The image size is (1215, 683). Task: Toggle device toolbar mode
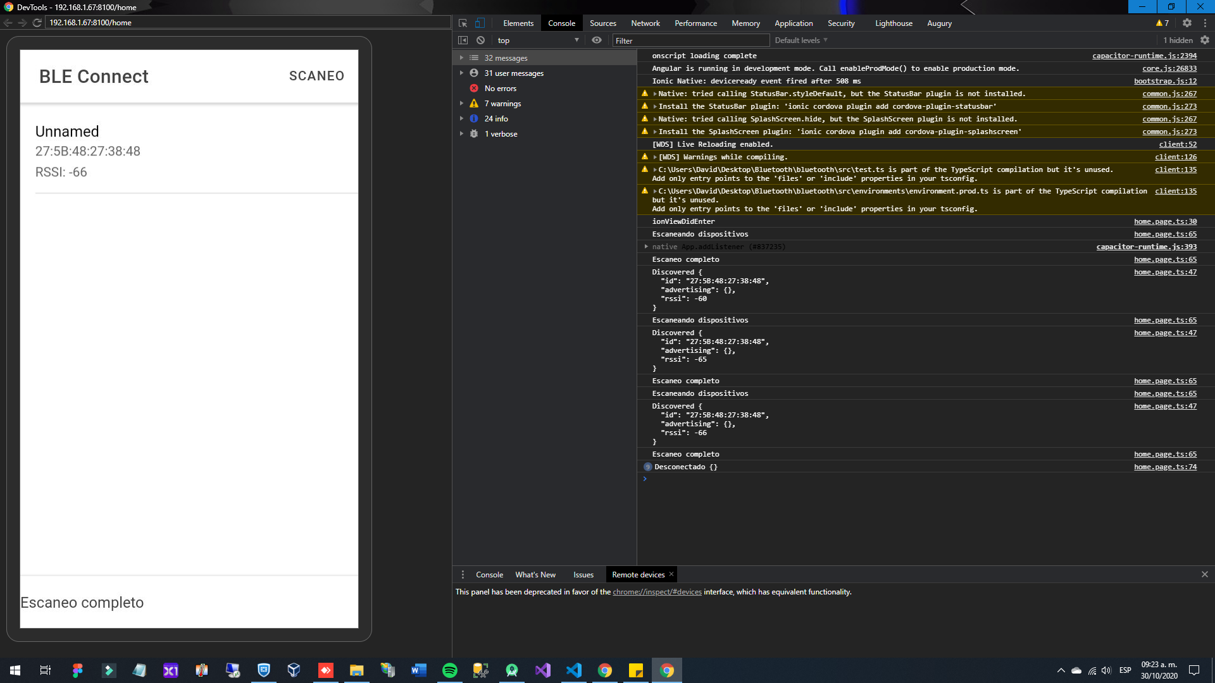[x=481, y=23]
